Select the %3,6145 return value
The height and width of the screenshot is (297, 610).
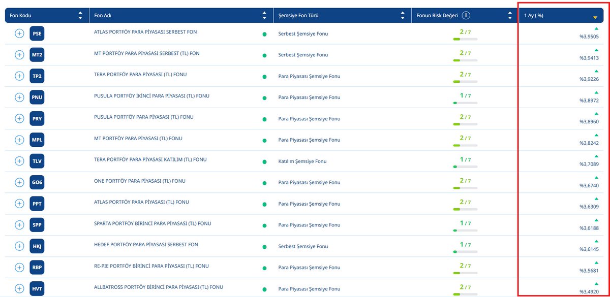[589, 249]
